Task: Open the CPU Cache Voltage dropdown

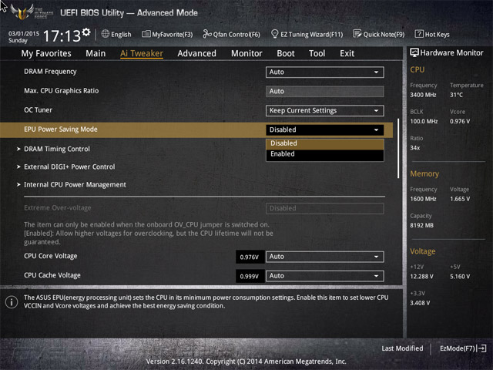Action: (x=325, y=276)
